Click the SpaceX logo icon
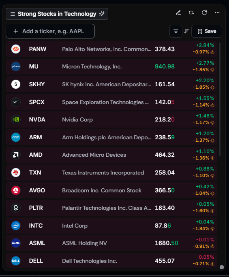 (16, 102)
